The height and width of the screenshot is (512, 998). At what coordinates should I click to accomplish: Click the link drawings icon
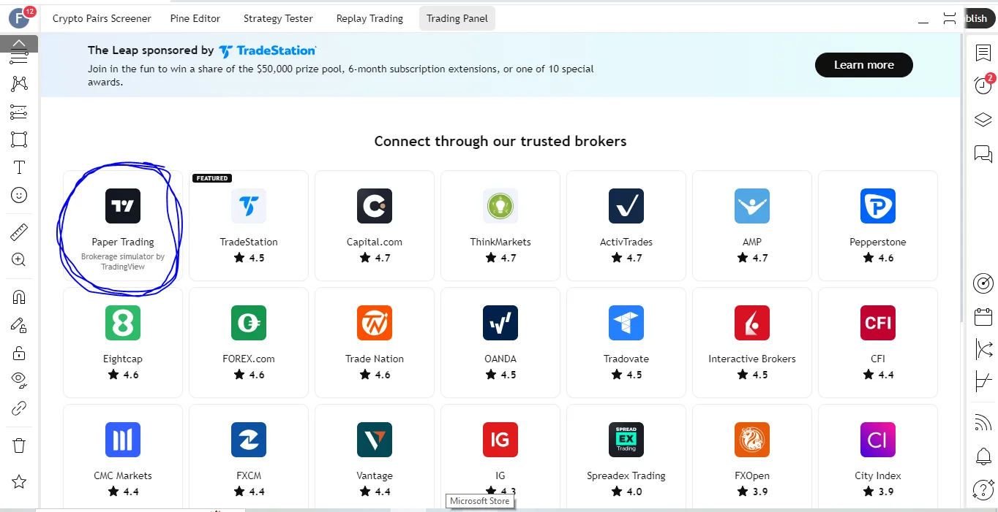pyautogui.click(x=19, y=408)
